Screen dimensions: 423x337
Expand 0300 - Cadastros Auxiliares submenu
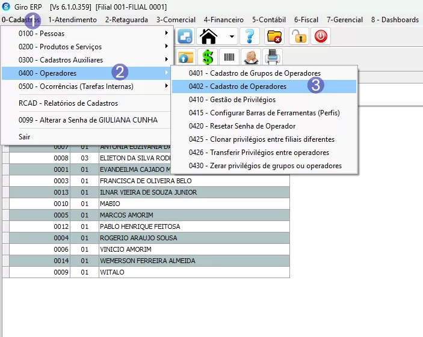pos(84,60)
